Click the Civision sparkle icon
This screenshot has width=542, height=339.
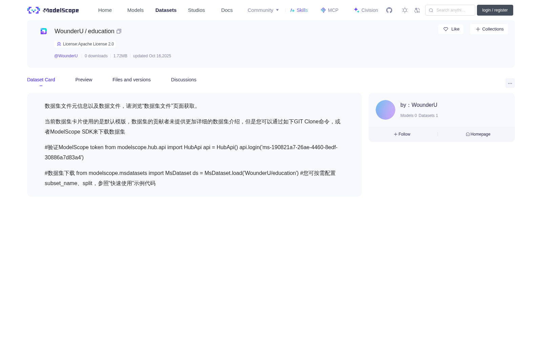(x=356, y=10)
